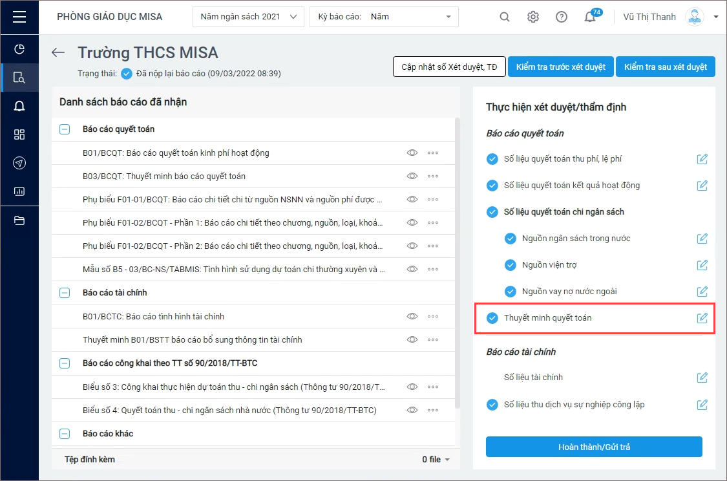Click the Hoàn thành/Gửi trả button
Viewport: 727px width, 481px height.
click(x=594, y=447)
